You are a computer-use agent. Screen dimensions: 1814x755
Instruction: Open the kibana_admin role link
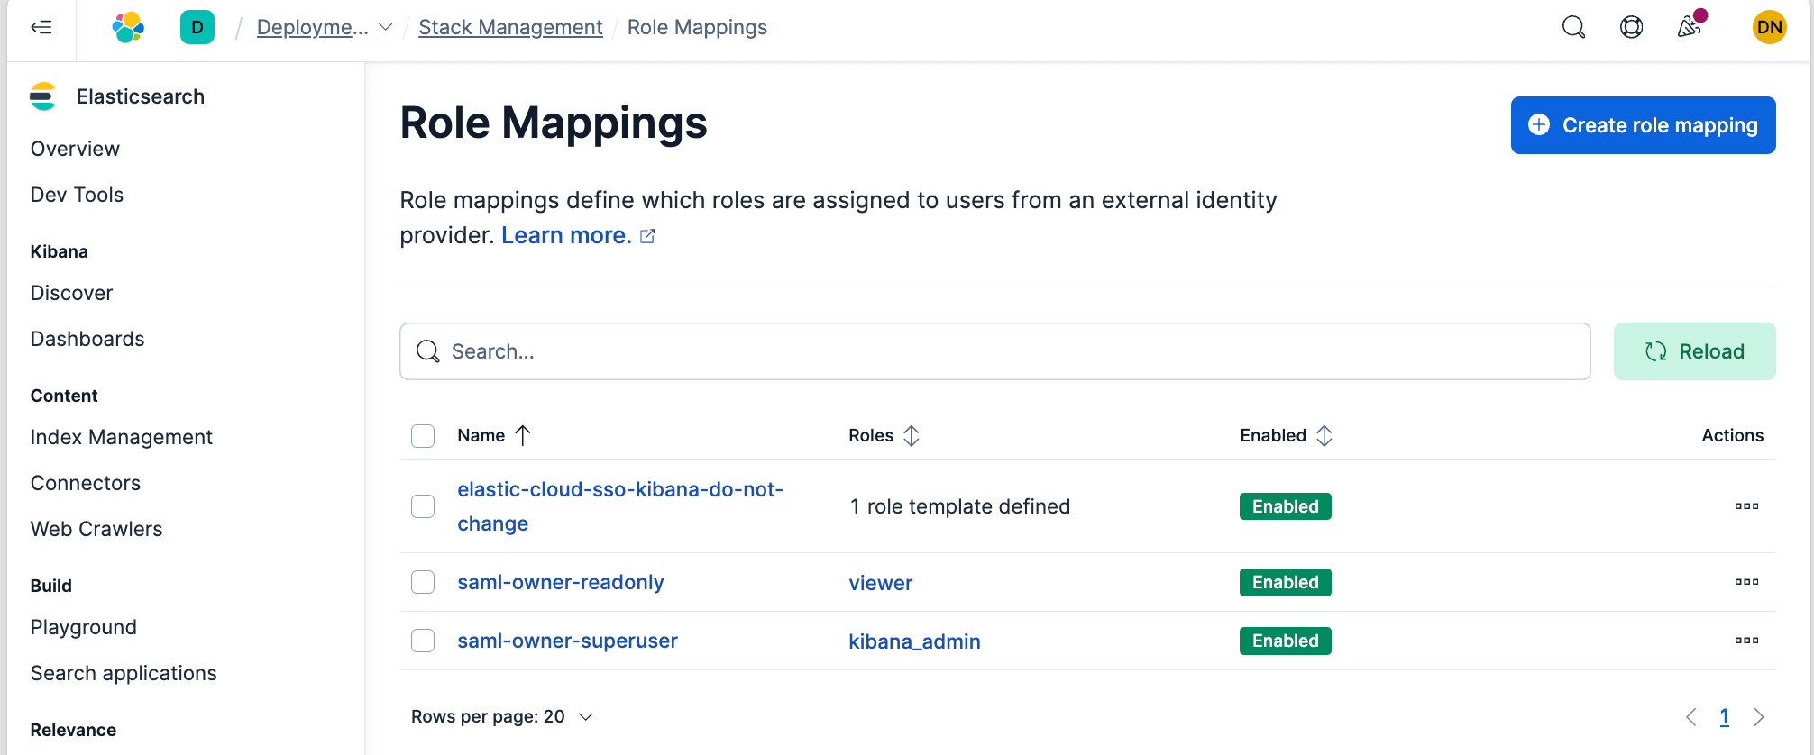coord(914,641)
